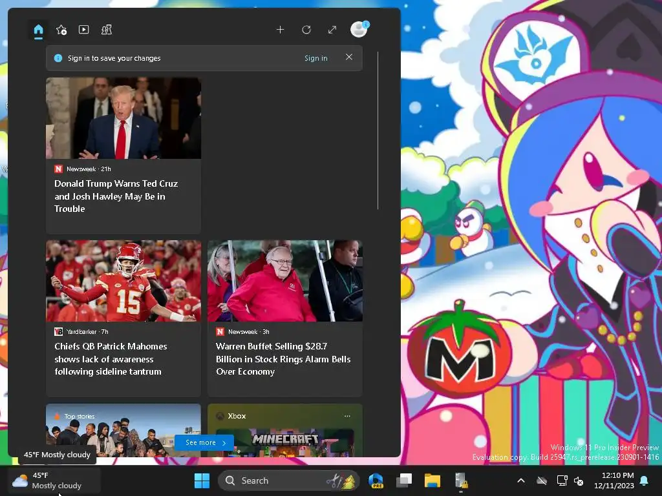Open the Play games chess-piece tab
The height and width of the screenshot is (496, 662).
[x=107, y=30]
